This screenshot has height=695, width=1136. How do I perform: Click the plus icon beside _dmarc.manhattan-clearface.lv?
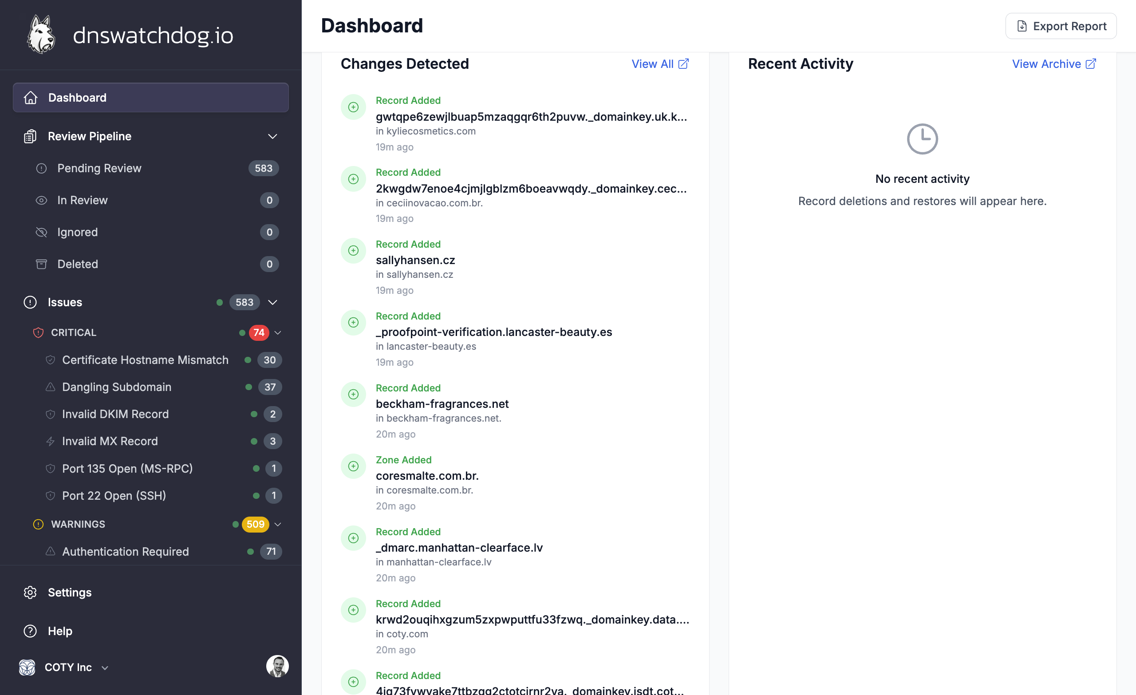click(x=354, y=538)
